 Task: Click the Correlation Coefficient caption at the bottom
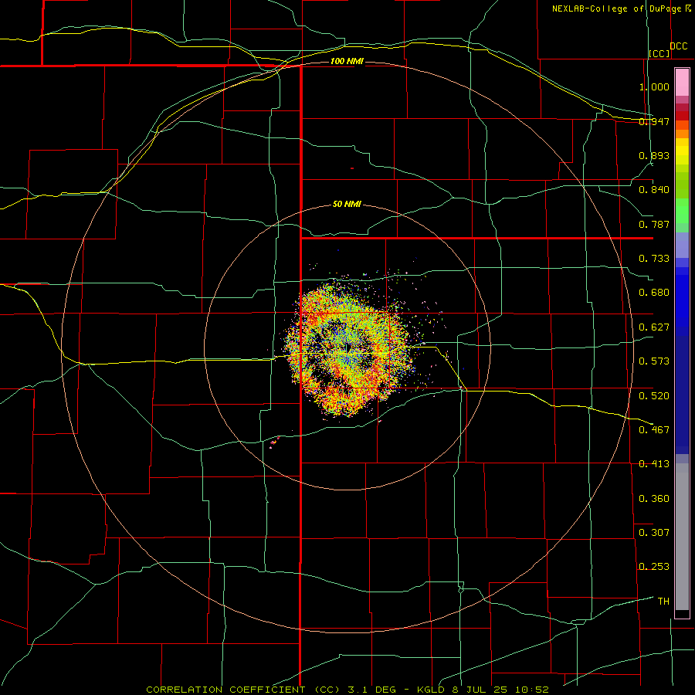347,690
